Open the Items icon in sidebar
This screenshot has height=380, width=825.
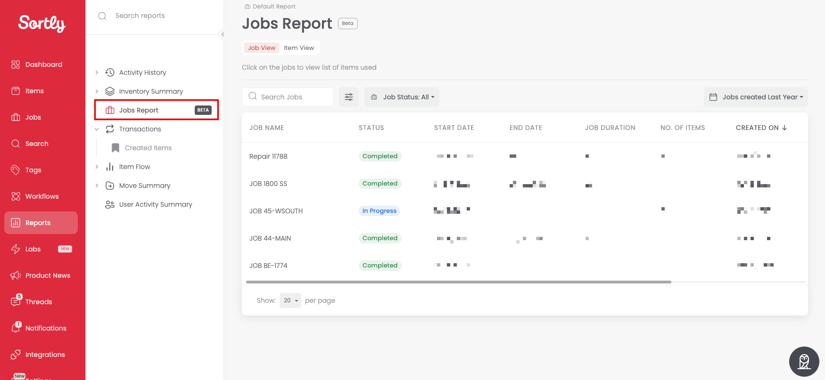coord(16,91)
